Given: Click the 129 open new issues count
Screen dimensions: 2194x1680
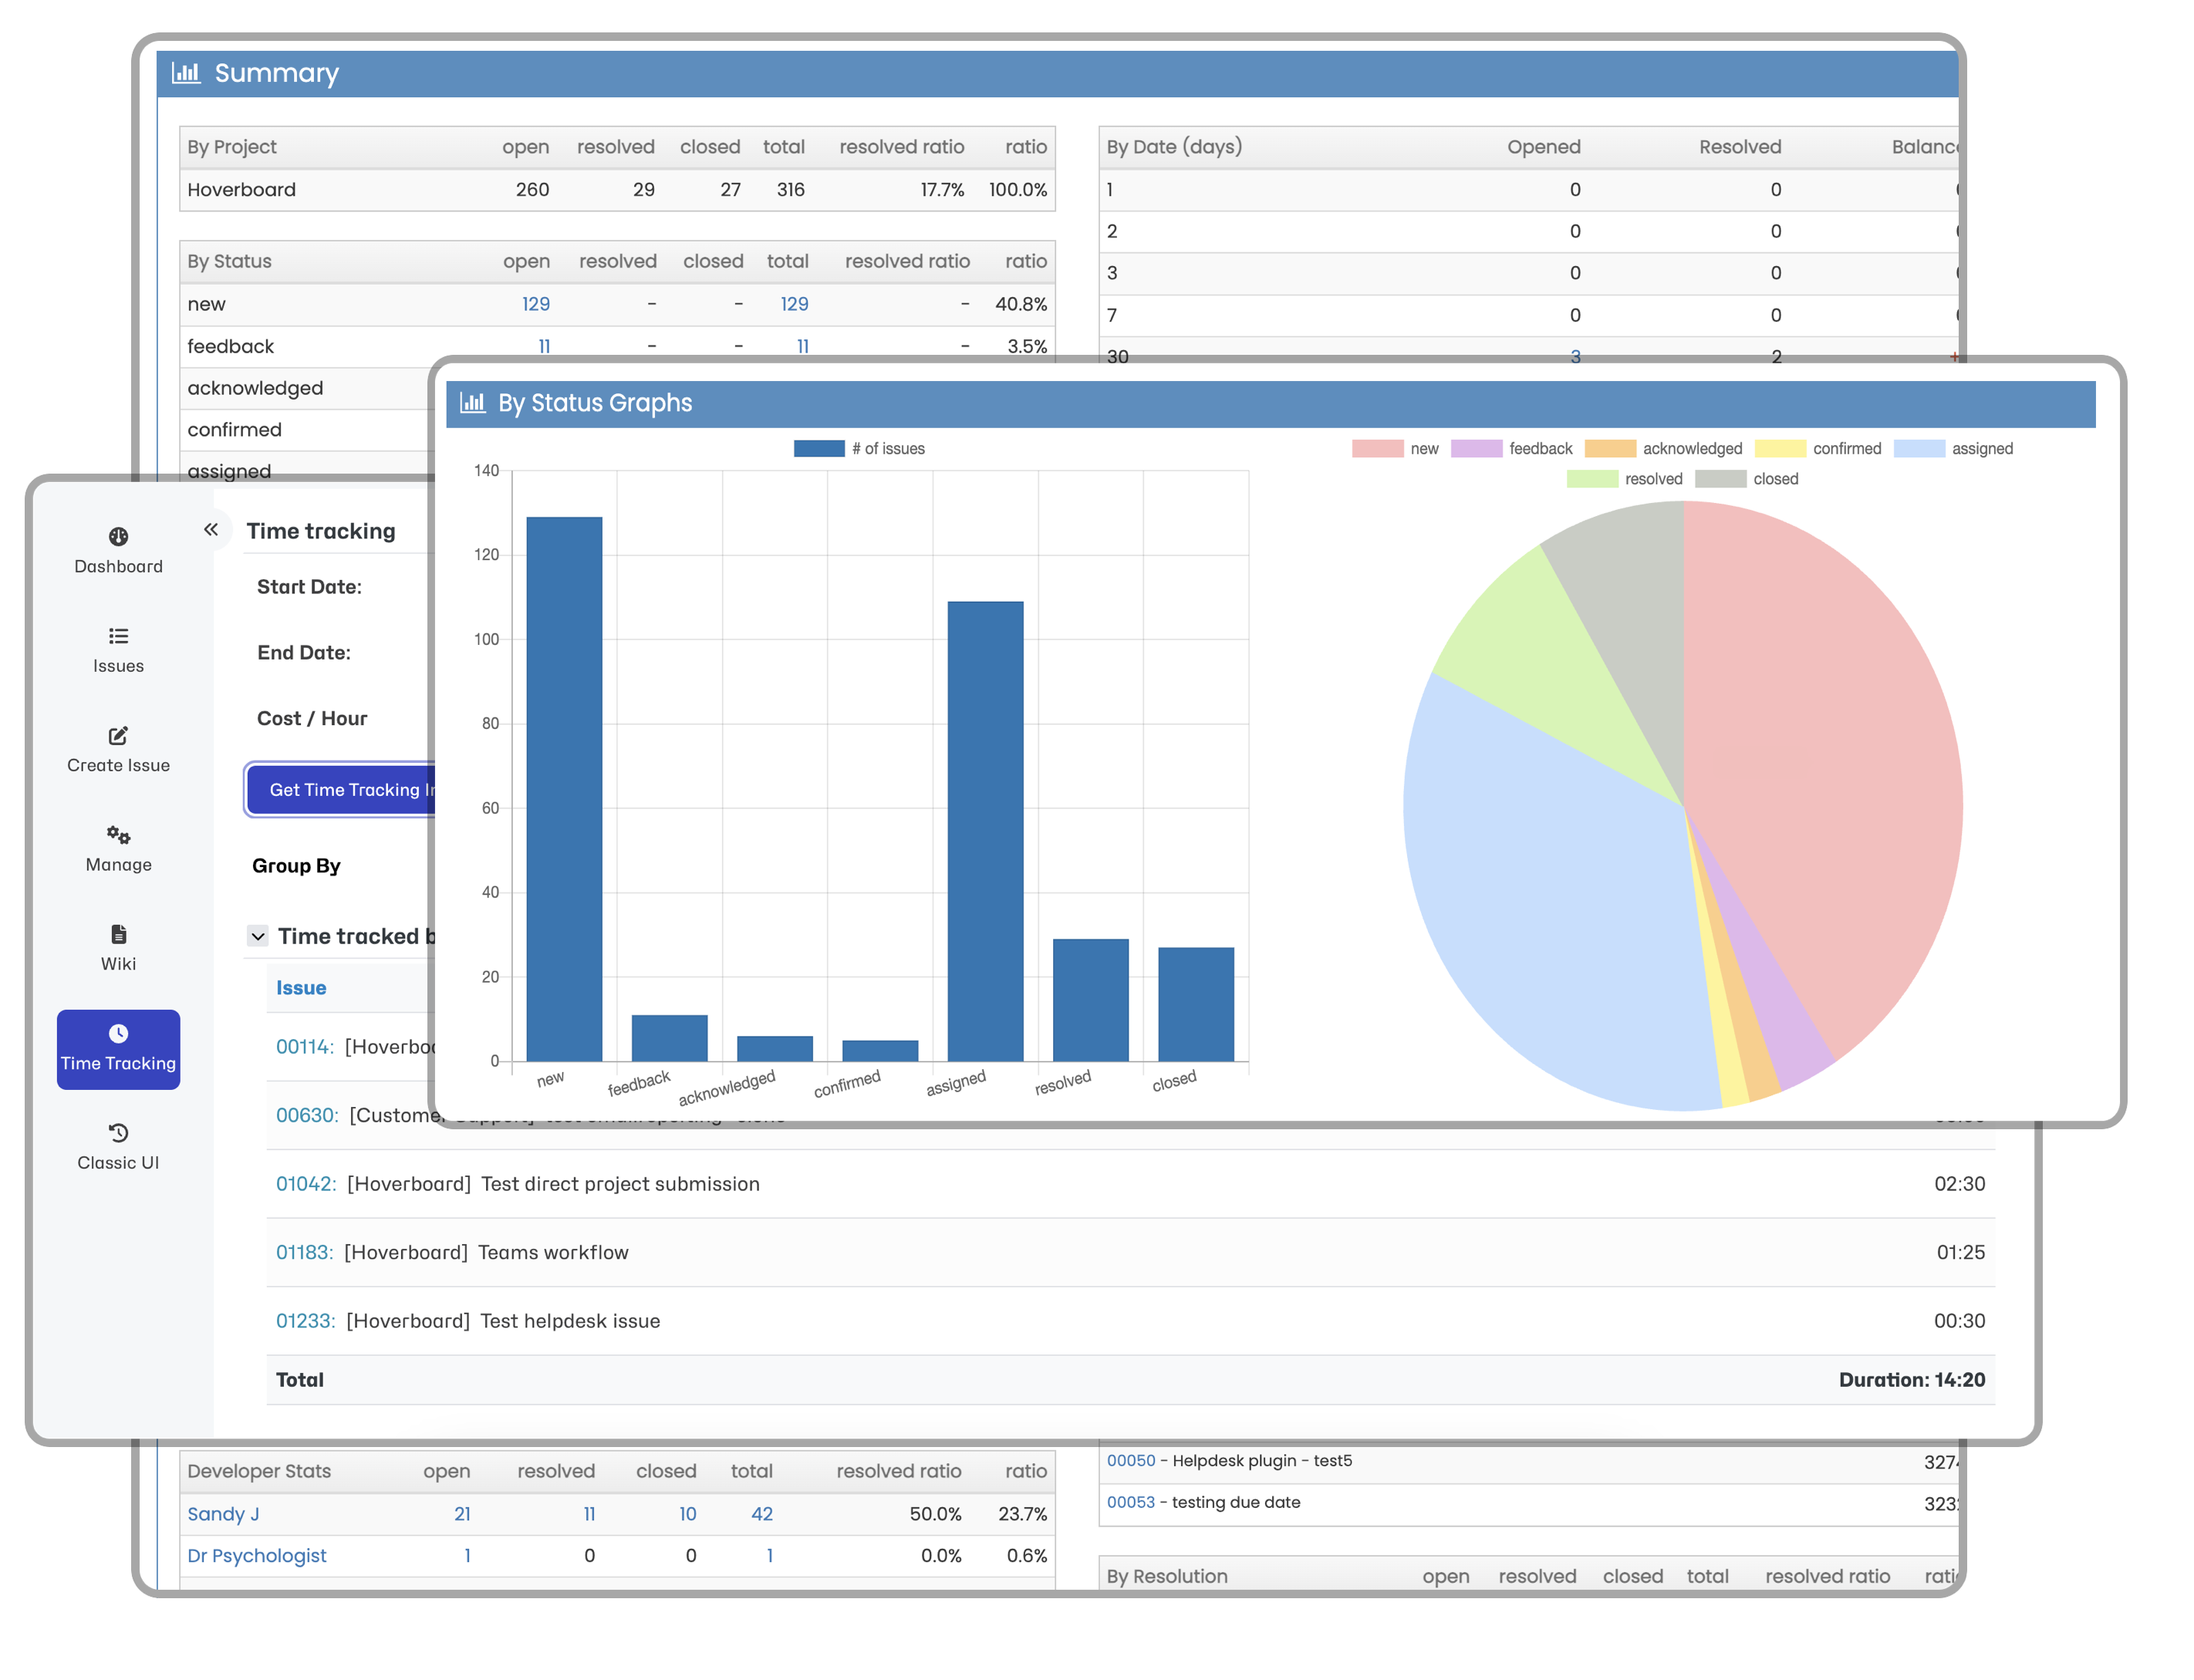Looking at the screenshot, I should click(x=536, y=304).
